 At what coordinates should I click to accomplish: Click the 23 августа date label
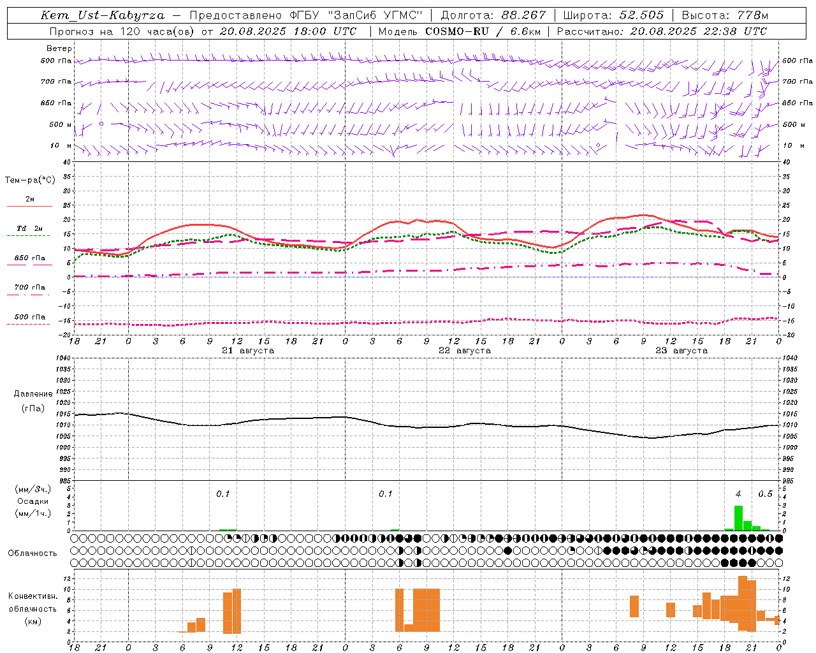(x=681, y=351)
